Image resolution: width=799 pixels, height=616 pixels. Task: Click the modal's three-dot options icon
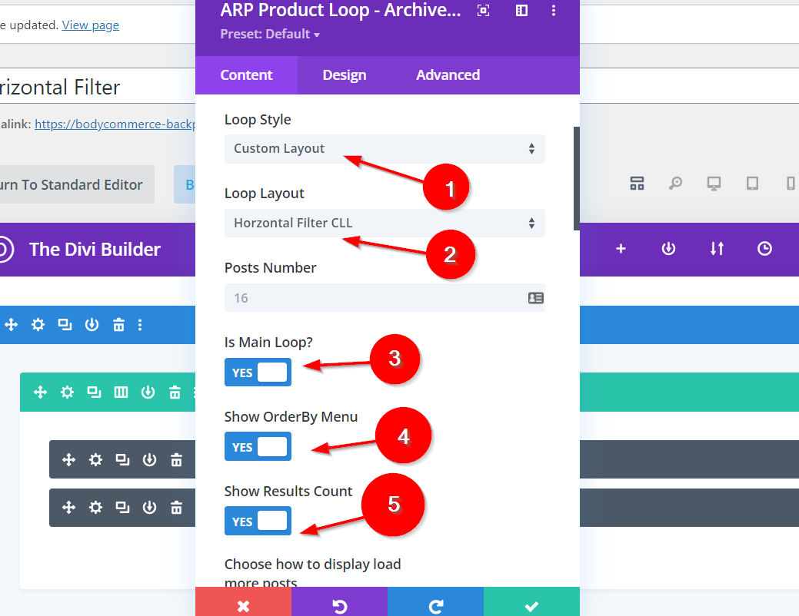tap(554, 11)
